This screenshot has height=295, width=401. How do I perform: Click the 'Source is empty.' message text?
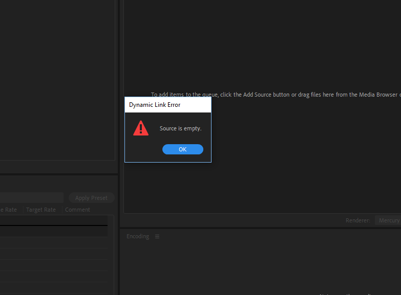[x=181, y=128]
